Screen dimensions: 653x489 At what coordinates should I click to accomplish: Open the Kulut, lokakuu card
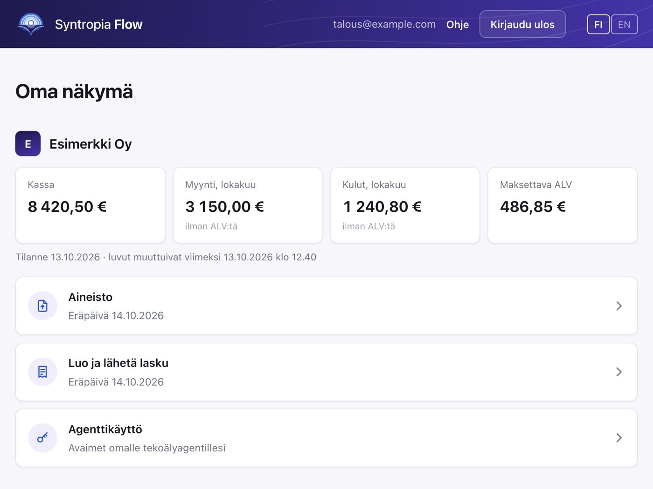(x=405, y=205)
